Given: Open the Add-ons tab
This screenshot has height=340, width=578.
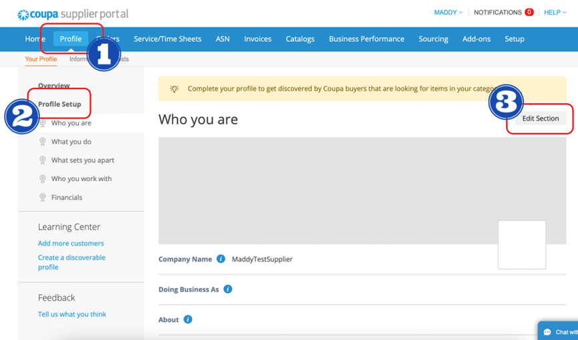Looking at the screenshot, I should 476,39.
